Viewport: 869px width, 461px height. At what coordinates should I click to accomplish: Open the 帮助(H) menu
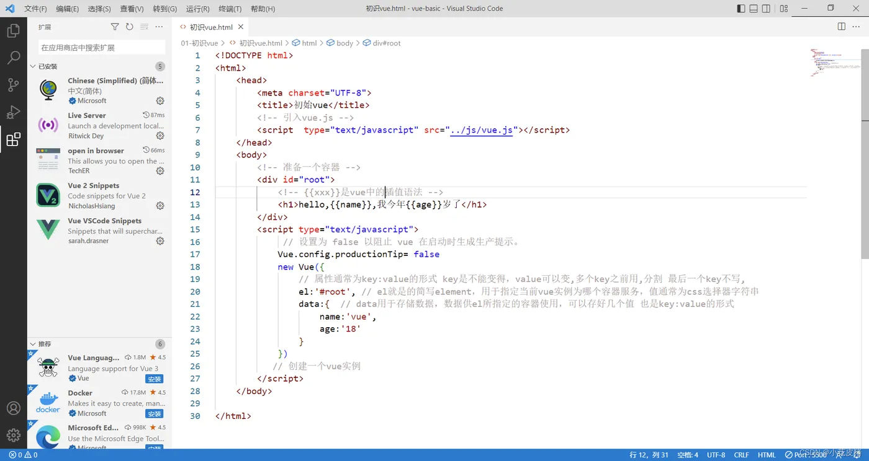point(263,9)
